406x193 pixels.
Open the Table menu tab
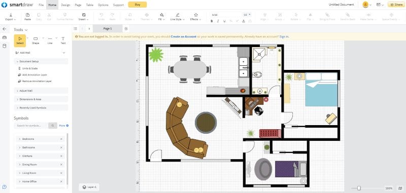[90, 5]
